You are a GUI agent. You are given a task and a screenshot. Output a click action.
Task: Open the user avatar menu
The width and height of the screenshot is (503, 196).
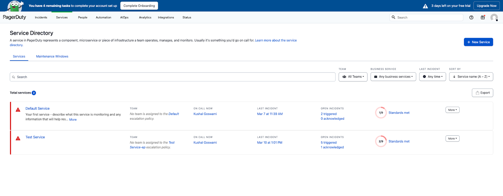(x=494, y=18)
